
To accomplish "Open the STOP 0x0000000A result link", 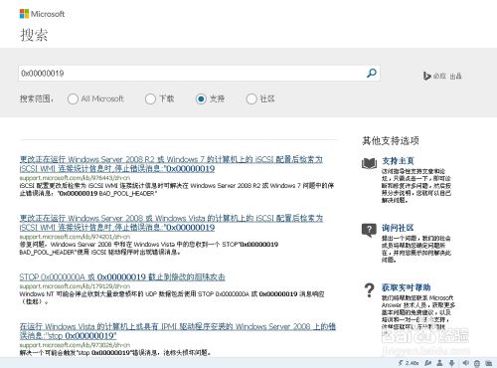I will point(122,276).
